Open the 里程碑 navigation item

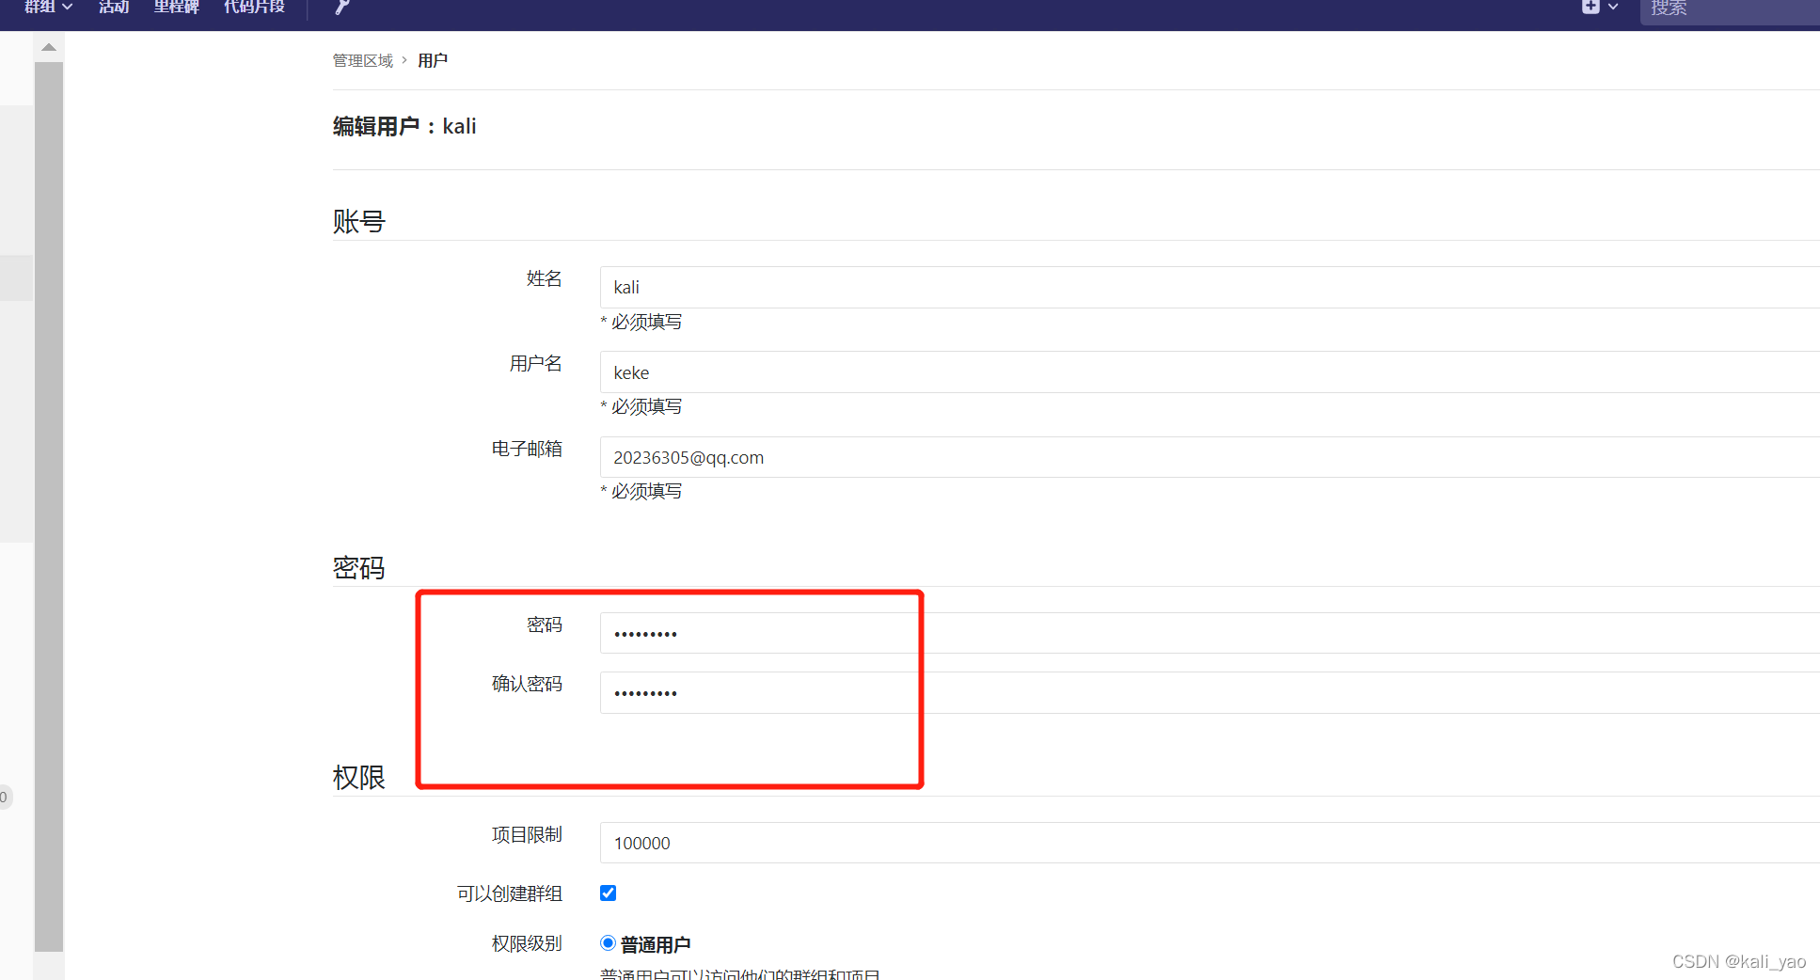pos(177,7)
